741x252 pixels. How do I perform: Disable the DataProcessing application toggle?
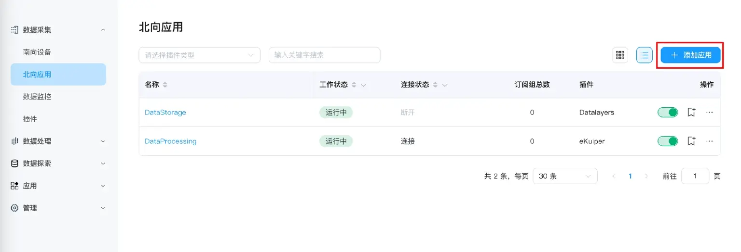click(668, 141)
